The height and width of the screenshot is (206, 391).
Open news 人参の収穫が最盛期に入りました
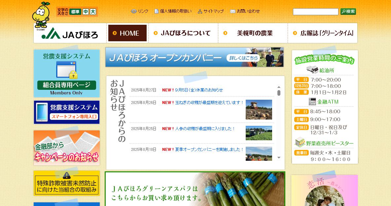click(x=205, y=129)
